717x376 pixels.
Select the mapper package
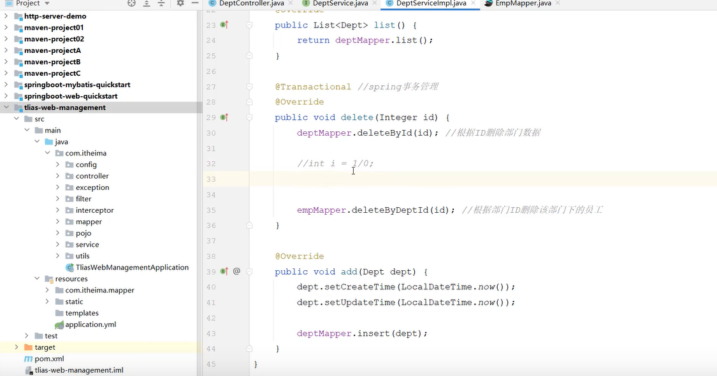(x=89, y=222)
